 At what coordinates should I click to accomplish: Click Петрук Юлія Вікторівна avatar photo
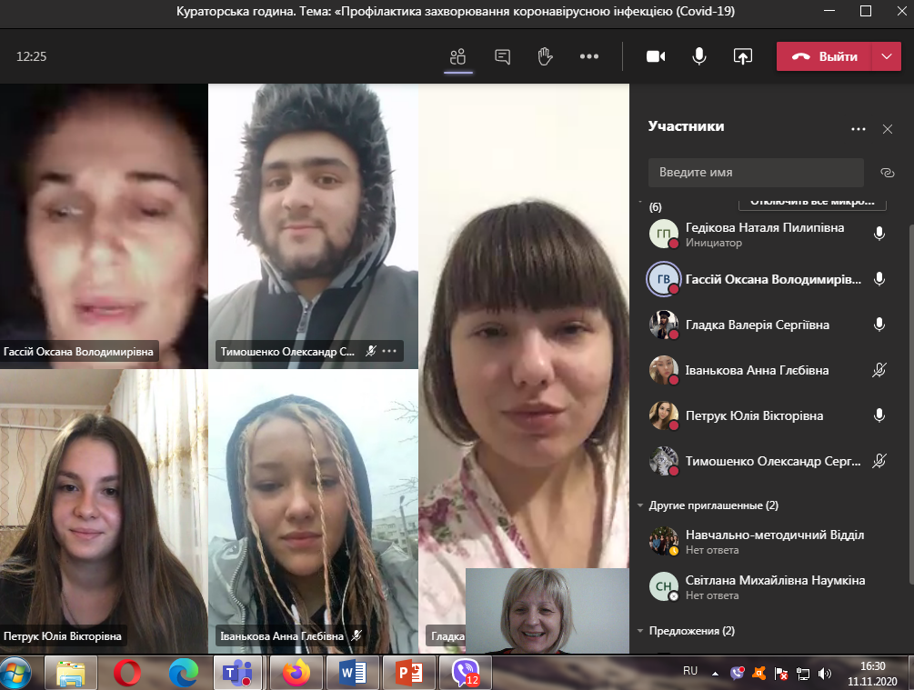pyautogui.click(x=664, y=415)
